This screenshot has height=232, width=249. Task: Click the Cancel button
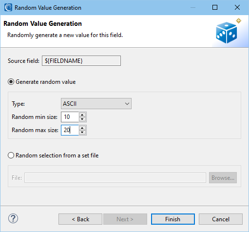click(x=221, y=219)
